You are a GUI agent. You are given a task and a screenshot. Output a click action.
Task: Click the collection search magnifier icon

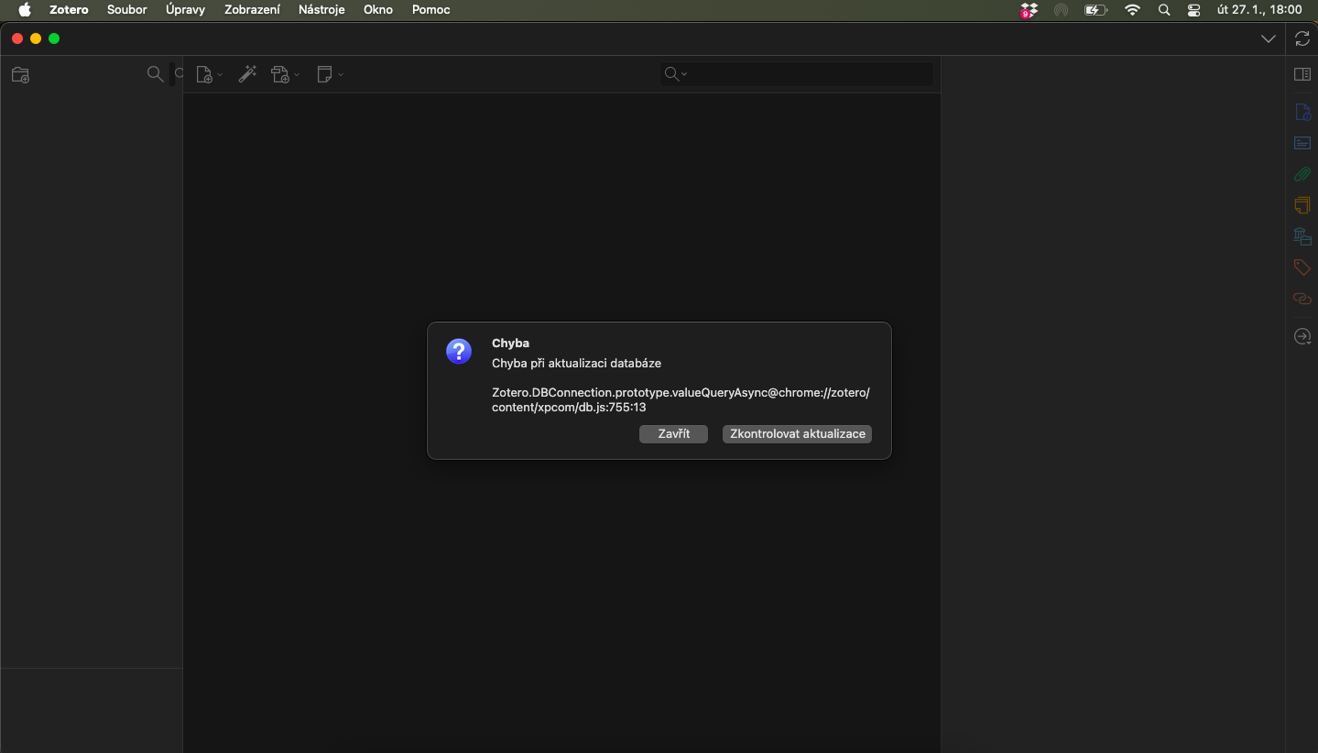[x=155, y=74]
